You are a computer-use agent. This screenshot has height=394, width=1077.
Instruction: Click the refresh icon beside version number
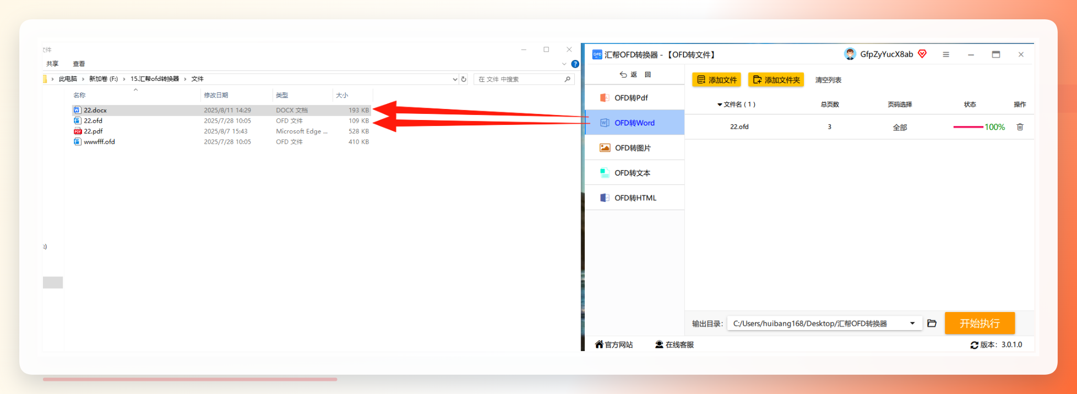[x=974, y=345]
